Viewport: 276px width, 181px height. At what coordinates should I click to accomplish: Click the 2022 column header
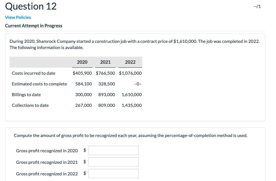tap(130, 62)
